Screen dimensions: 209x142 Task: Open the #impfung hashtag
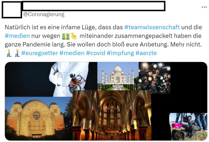[x=120, y=53]
